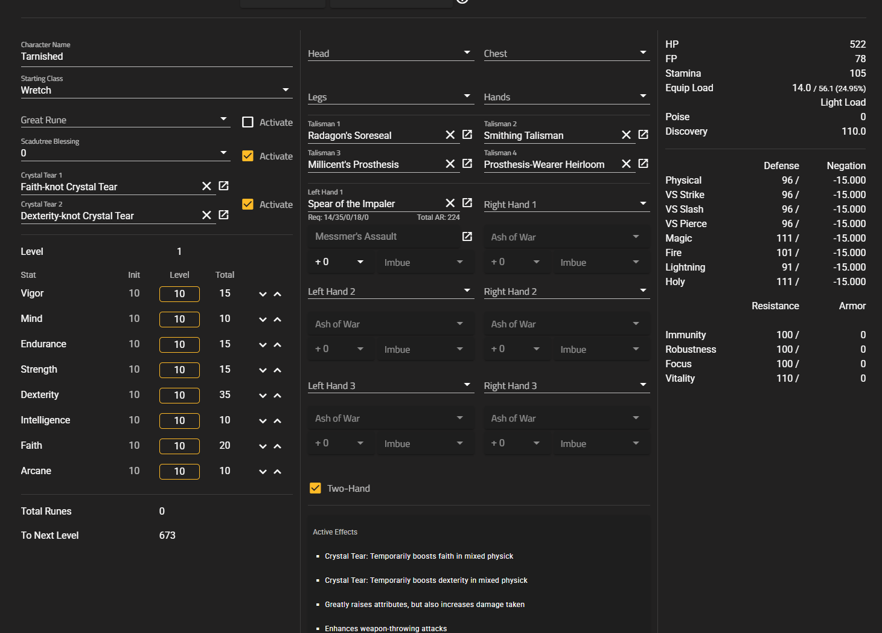Viewport: 882px width, 633px height.
Task: Click 'Greatly raises attributes' active effect
Action: point(425,605)
